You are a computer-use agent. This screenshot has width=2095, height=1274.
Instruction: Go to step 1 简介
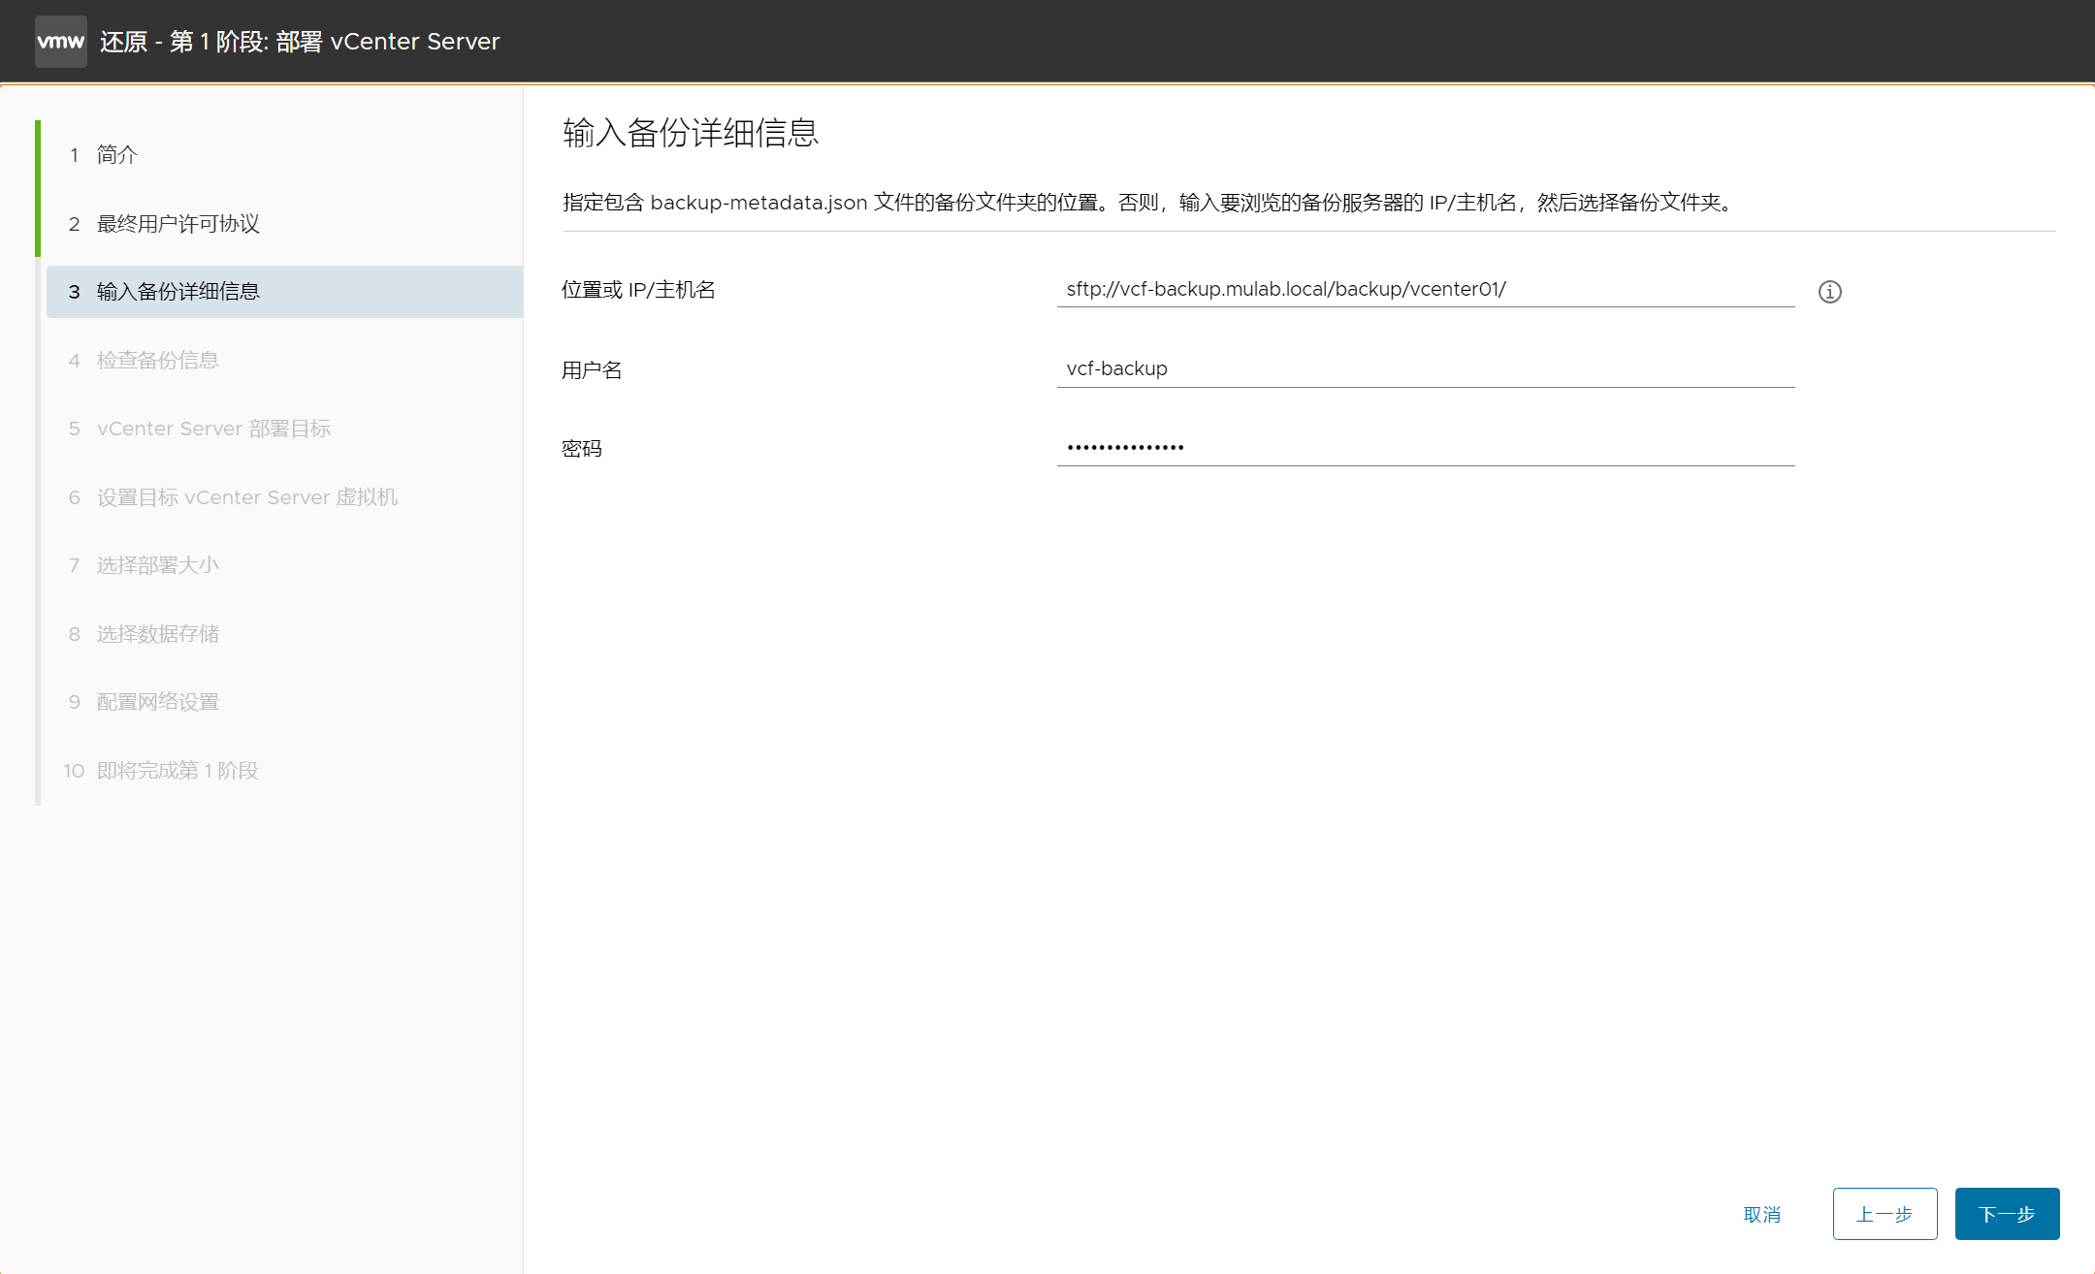pyautogui.click(x=116, y=155)
